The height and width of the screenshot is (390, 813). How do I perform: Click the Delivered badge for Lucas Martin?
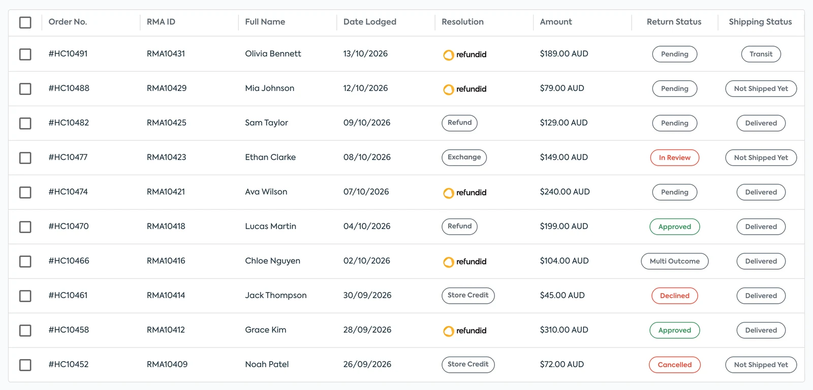(x=761, y=227)
